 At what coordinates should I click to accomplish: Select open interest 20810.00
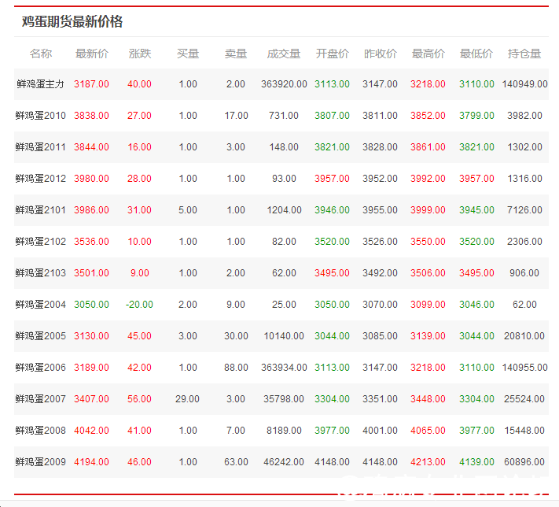tap(524, 336)
